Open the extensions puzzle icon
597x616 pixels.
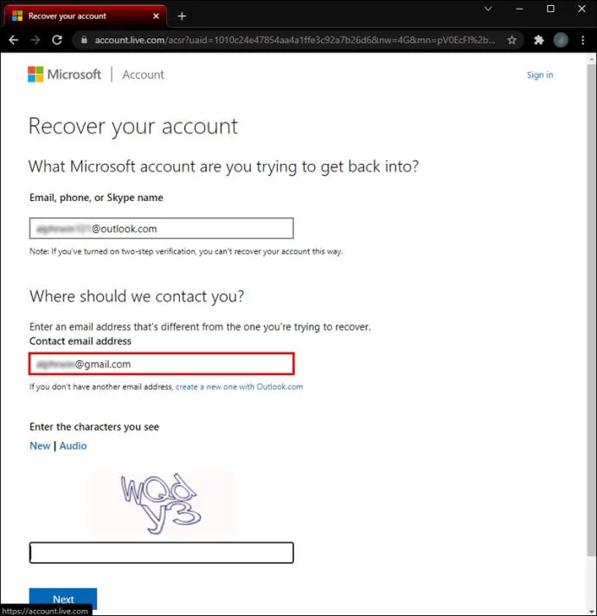pyautogui.click(x=539, y=40)
